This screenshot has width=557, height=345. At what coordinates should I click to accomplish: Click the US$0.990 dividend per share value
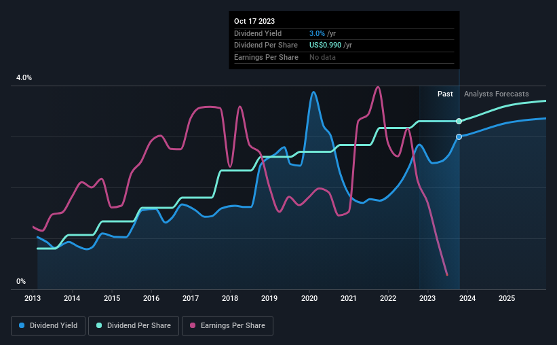(325, 46)
